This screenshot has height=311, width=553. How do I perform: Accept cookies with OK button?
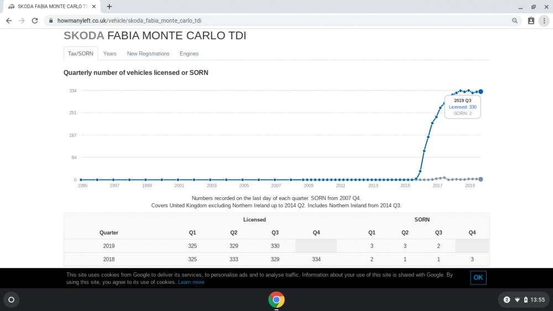point(478,277)
